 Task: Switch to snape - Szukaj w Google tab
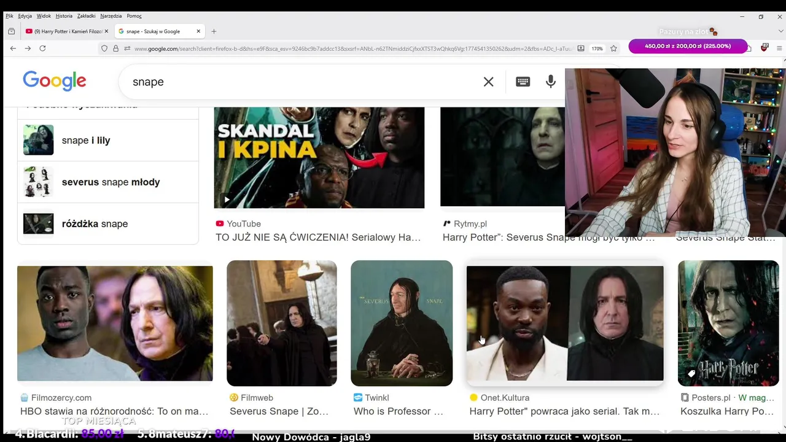tap(160, 31)
